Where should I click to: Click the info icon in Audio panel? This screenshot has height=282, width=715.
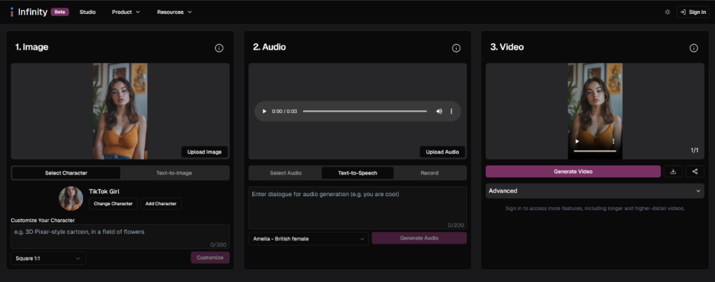click(x=456, y=48)
